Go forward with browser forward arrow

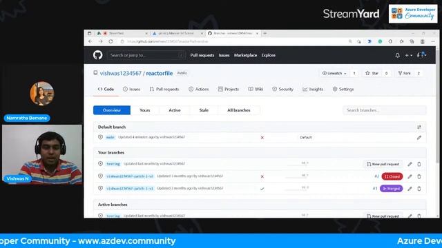pyautogui.click(x=100, y=41)
